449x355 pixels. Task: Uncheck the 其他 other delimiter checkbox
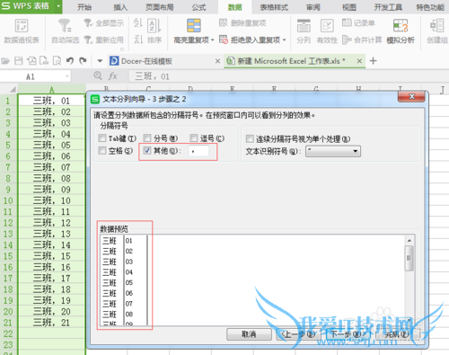[x=147, y=150]
